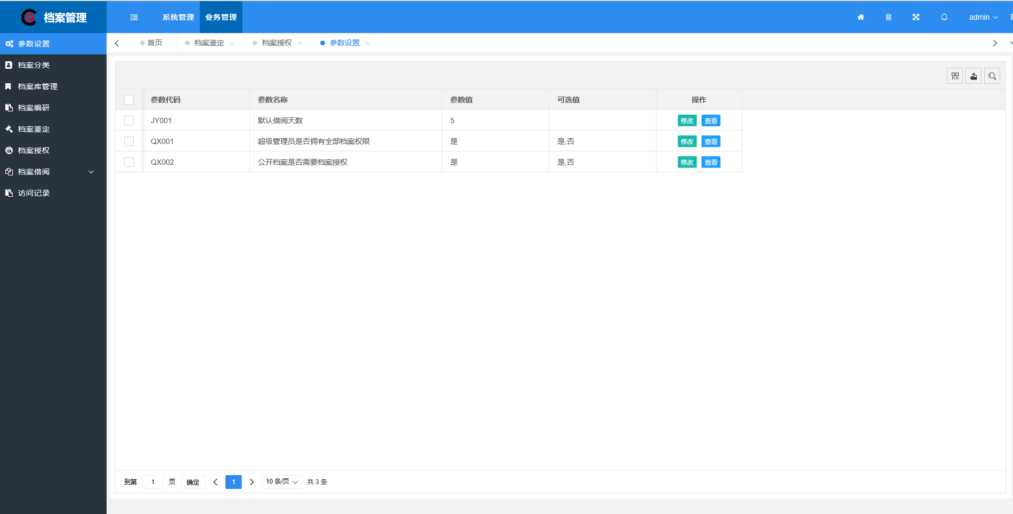Open the search toolbar icon
This screenshot has height=514, width=1013.
992,75
